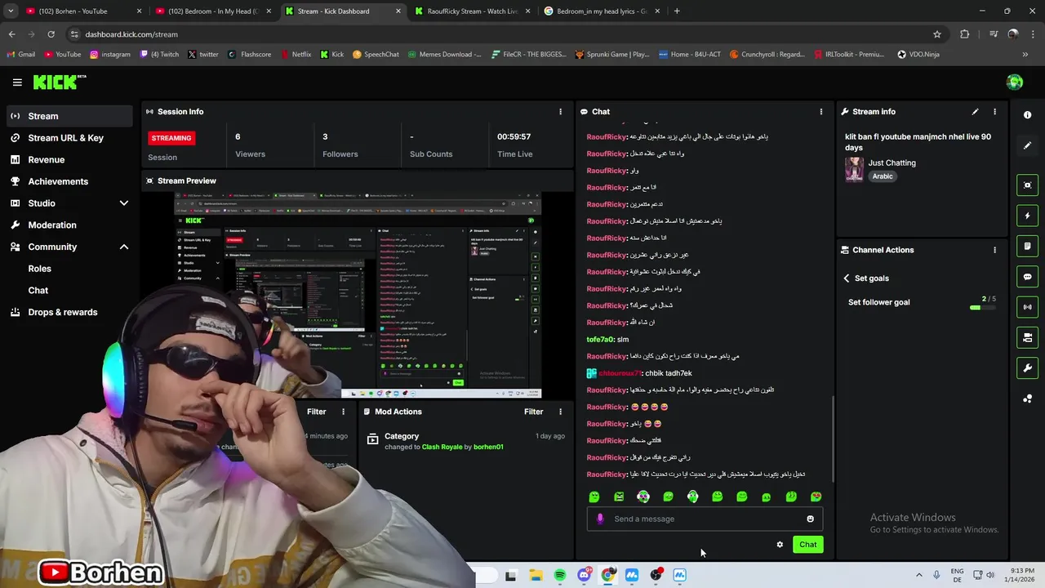Select the emote with pink glasses

tap(643, 497)
